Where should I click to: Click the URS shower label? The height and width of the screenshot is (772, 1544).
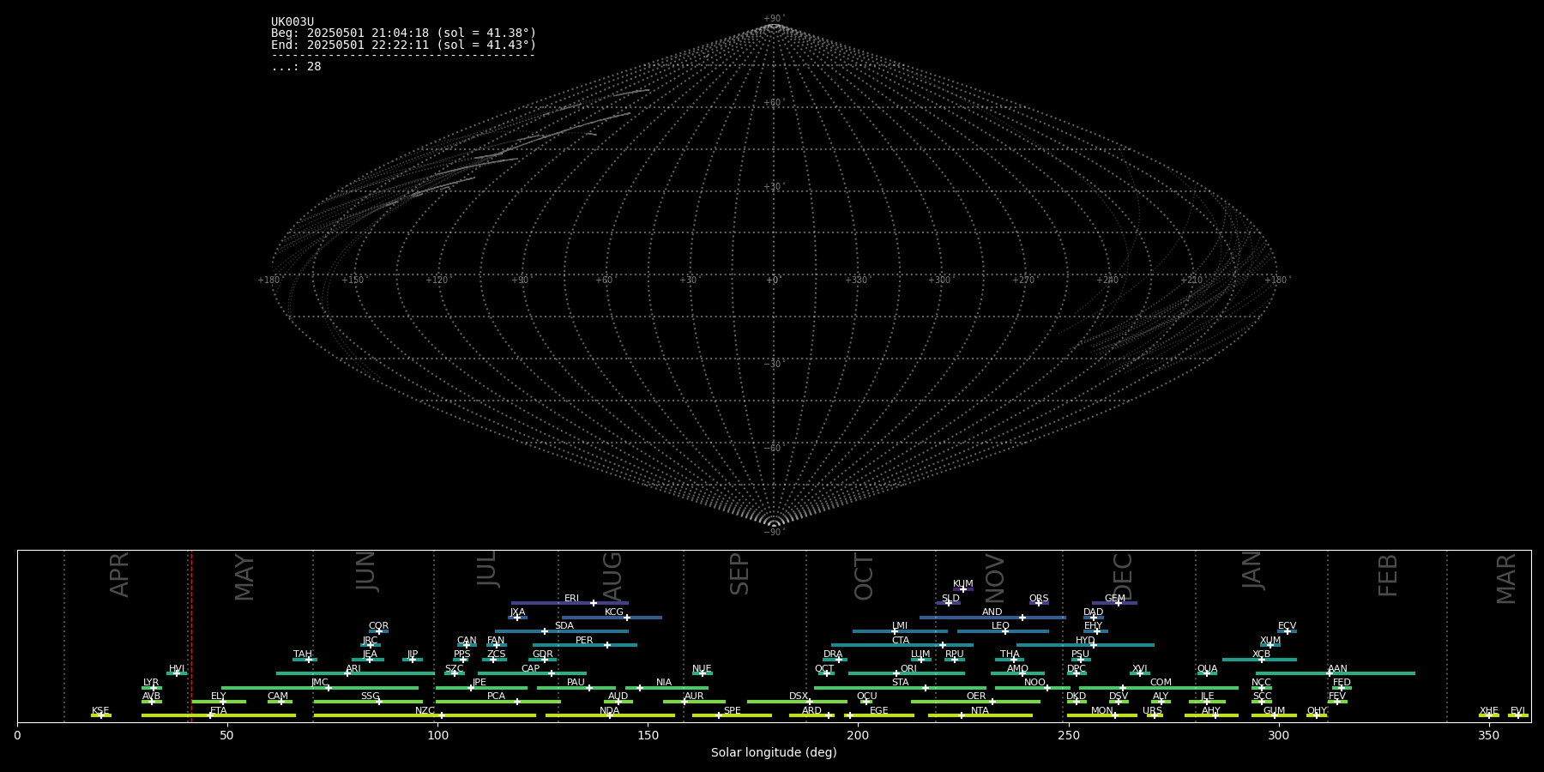tap(1152, 711)
